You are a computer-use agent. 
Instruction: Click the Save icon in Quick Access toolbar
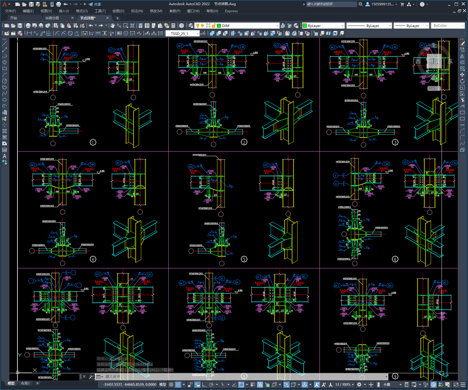point(31,4)
